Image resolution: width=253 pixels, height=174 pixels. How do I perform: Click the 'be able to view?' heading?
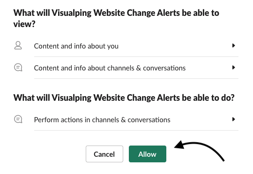click(116, 18)
